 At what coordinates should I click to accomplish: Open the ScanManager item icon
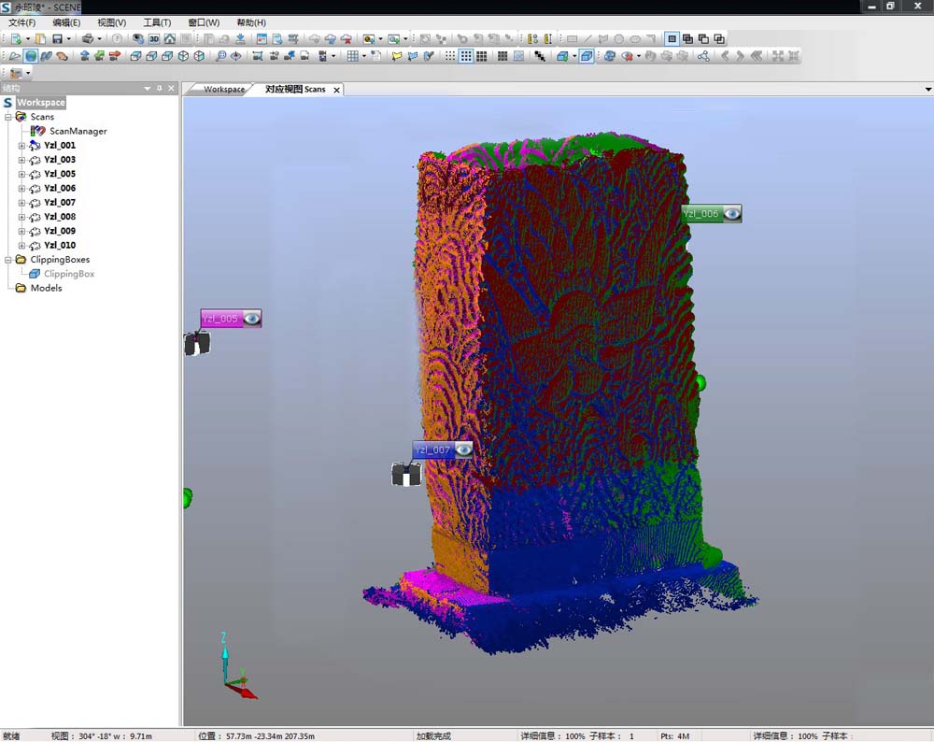38,132
